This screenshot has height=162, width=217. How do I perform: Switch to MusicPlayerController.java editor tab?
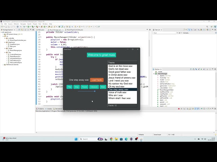coord(74,30)
